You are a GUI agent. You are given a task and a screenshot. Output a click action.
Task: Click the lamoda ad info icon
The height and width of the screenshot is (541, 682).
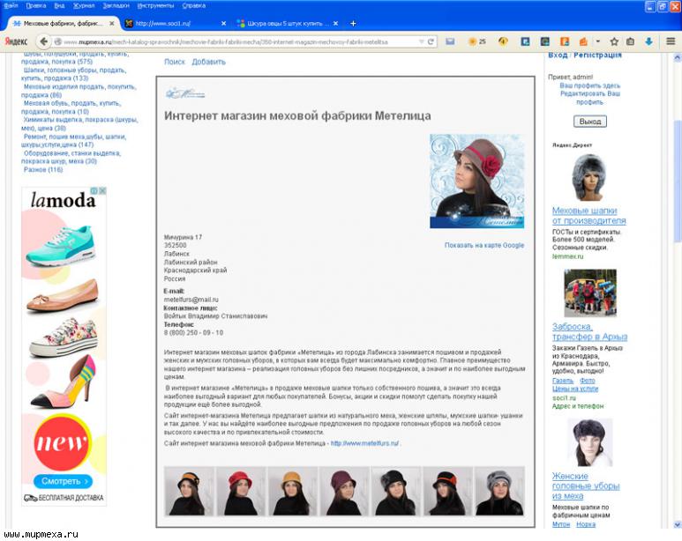(94, 191)
